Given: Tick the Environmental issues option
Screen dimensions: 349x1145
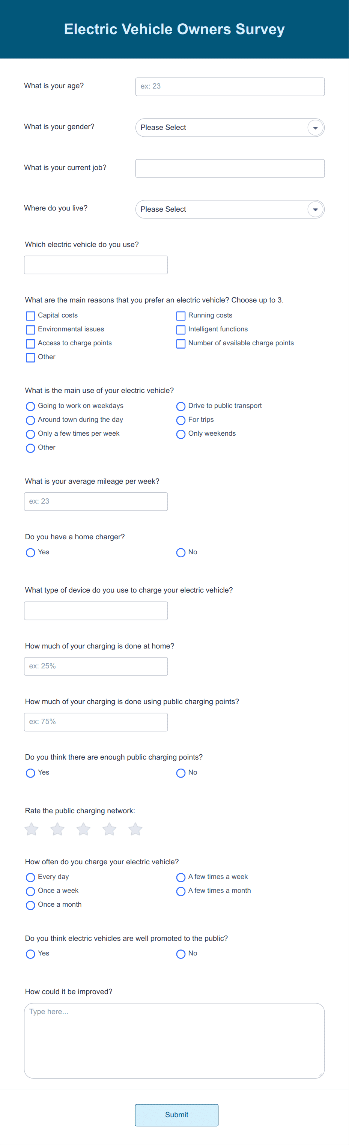Looking at the screenshot, I should (x=31, y=330).
